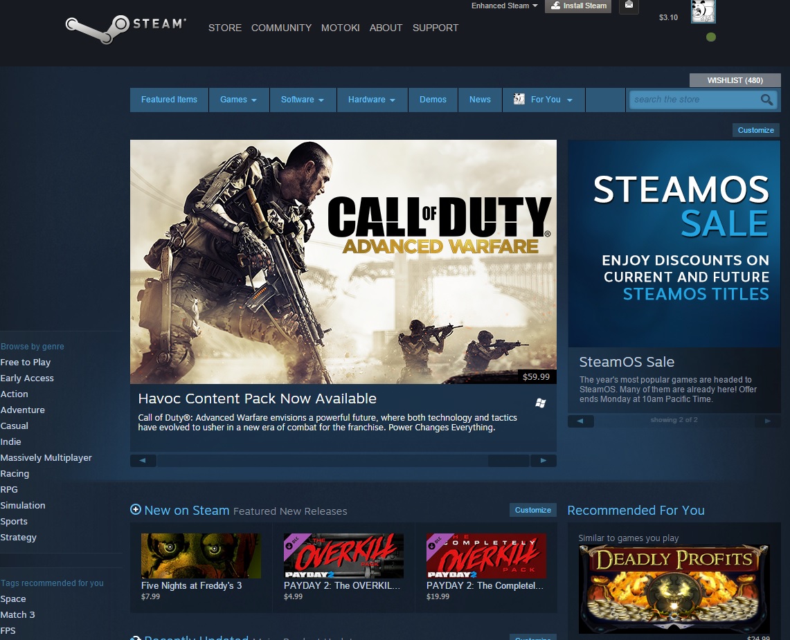Viewport: 790px width, 640px height.
Task: Browse the Sports genre
Action: point(14,521)
